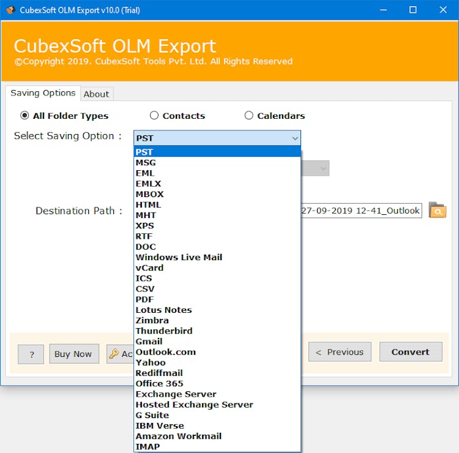The height and width of the screenshot is (453, 459).
Task: Open the destination folder browse icon
Action: click(x=438, y=210)
